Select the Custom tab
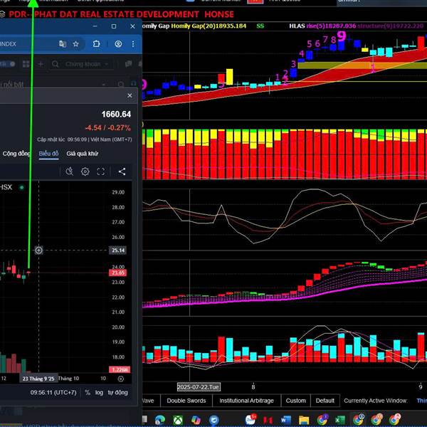Viewport: 427px width, 427px height. click(296, 401)
